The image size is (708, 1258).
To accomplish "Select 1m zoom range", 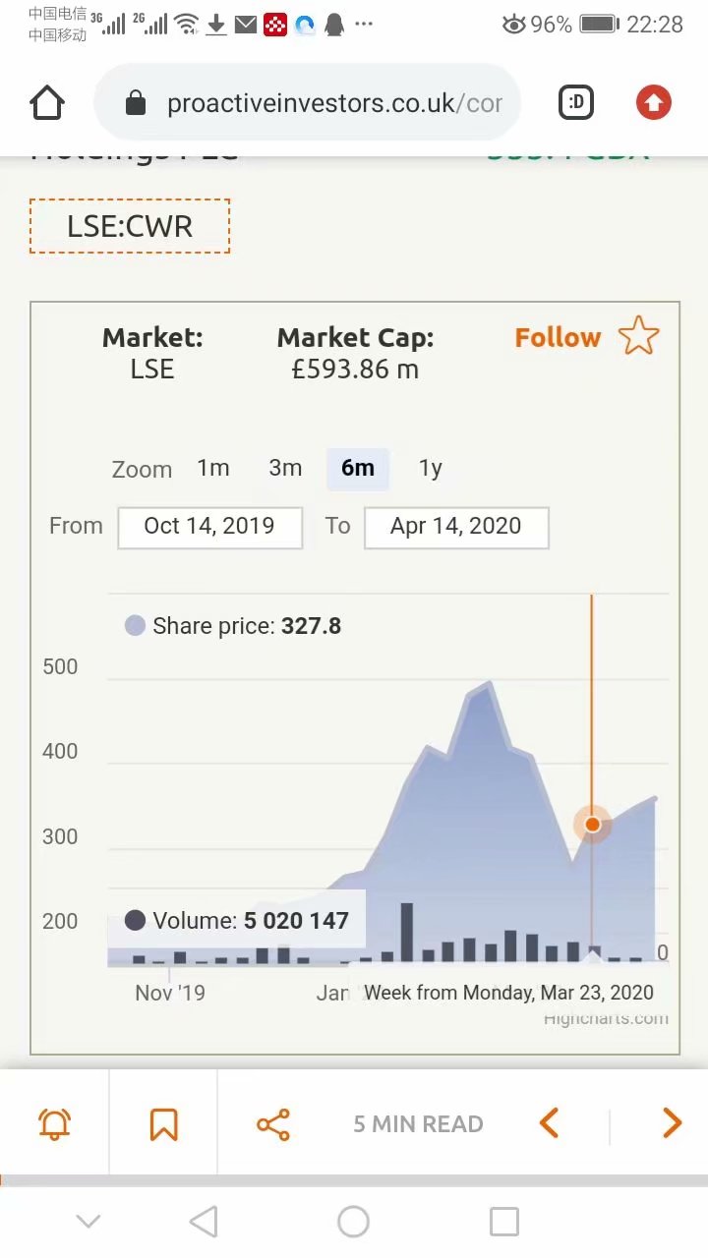I will tap(213, 468).
